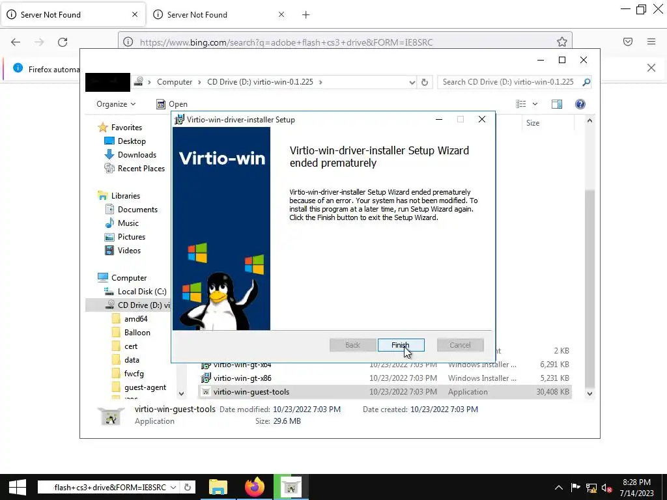Expand the taskbar address bar dropdown

(x=173, y=487)
